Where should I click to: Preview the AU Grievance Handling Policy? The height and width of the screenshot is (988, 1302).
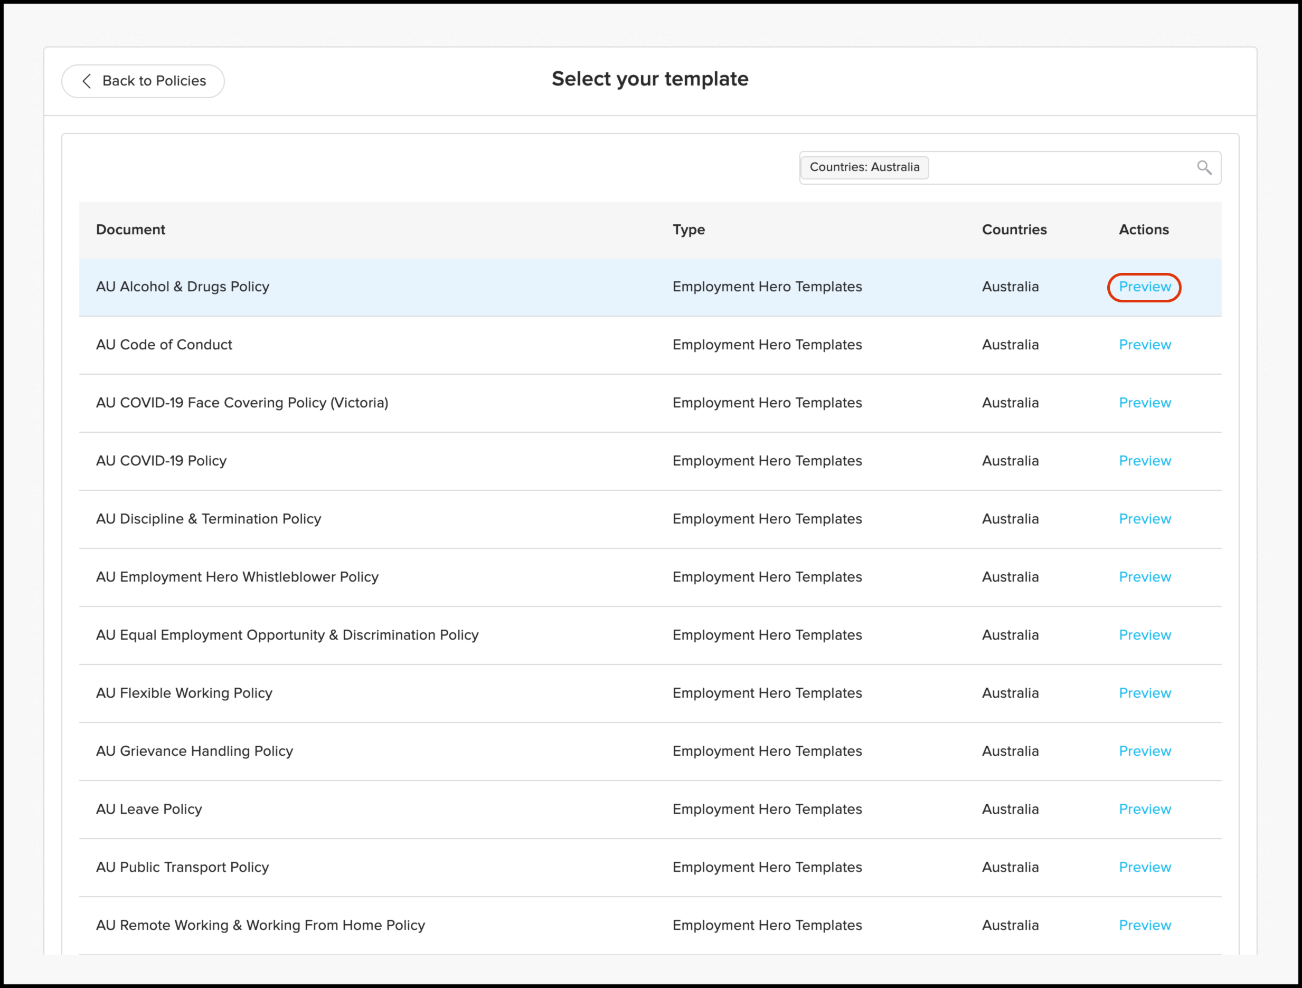(1144, 752)
